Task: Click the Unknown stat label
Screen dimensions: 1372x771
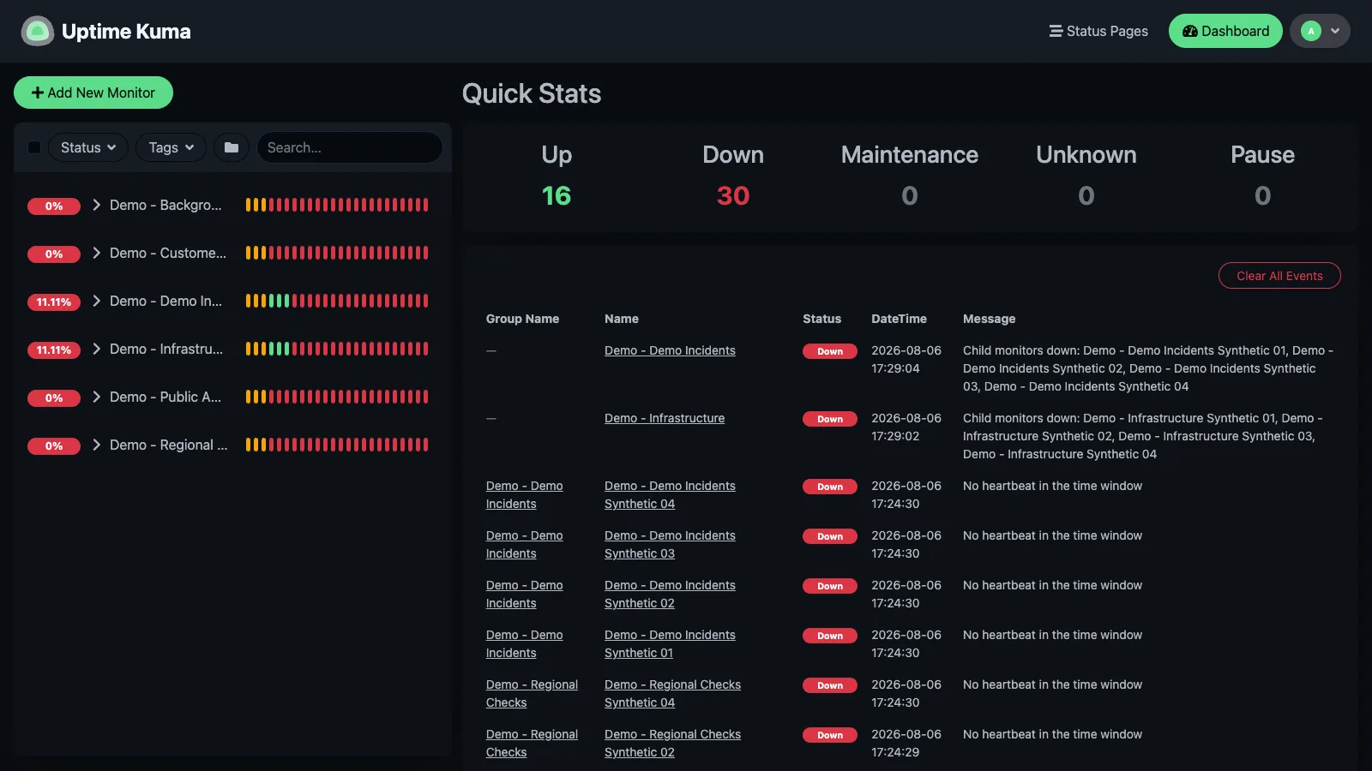Action: click(x=1086, y=154)
